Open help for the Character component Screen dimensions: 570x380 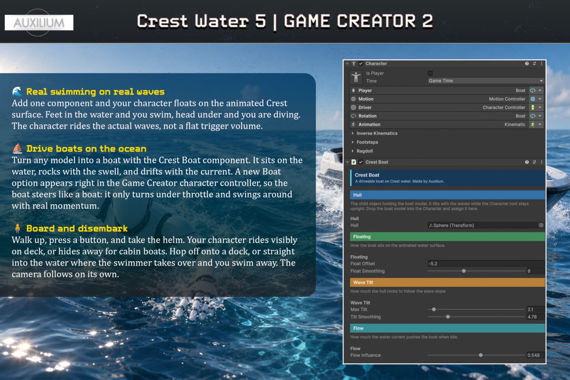[x=527, y=64]
